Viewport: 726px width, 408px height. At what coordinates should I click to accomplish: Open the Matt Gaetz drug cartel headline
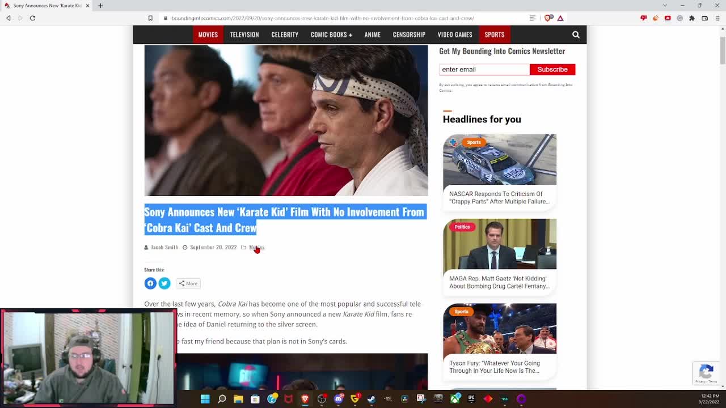pyautogui.click(x=499, y=282)
